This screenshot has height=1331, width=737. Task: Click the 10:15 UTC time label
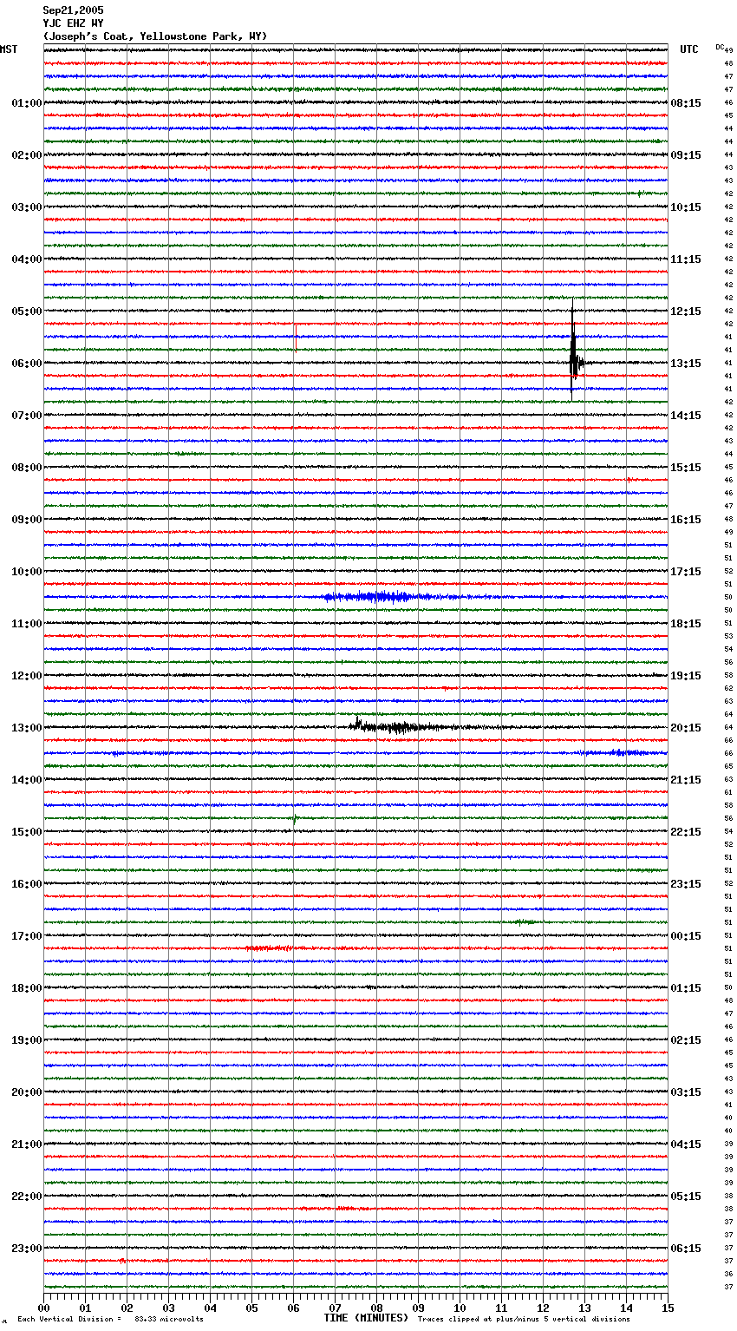click(x=686, y=207)
